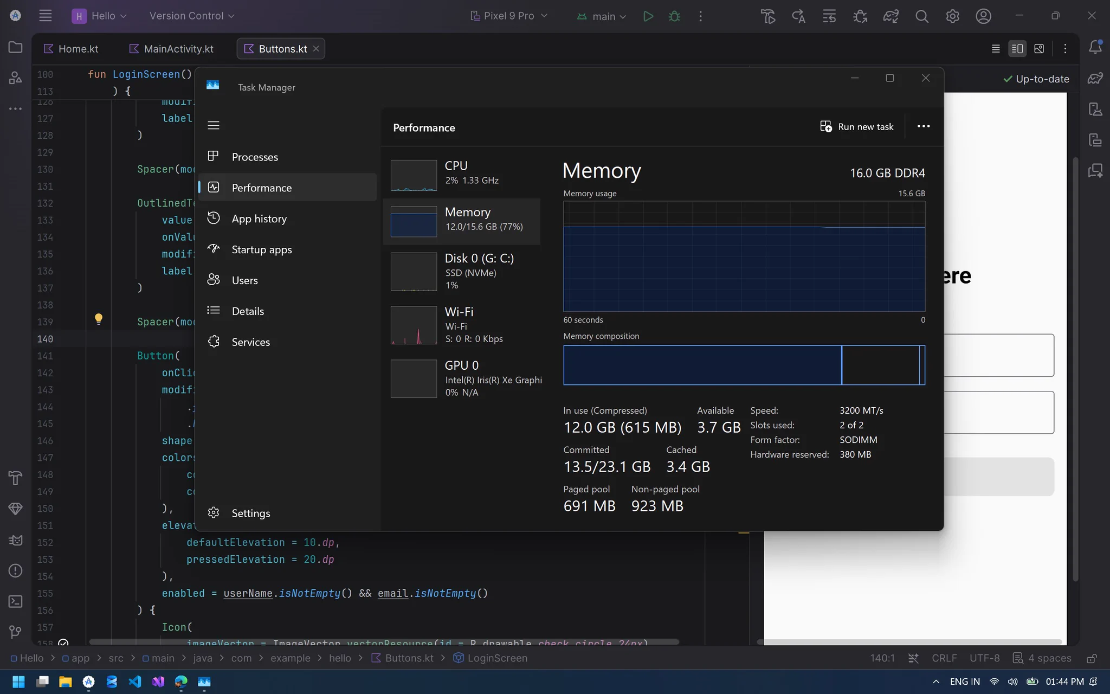Open Build hammer icon in left sidebar
This screenshot has height=694, width=1110.
point(15,478)
